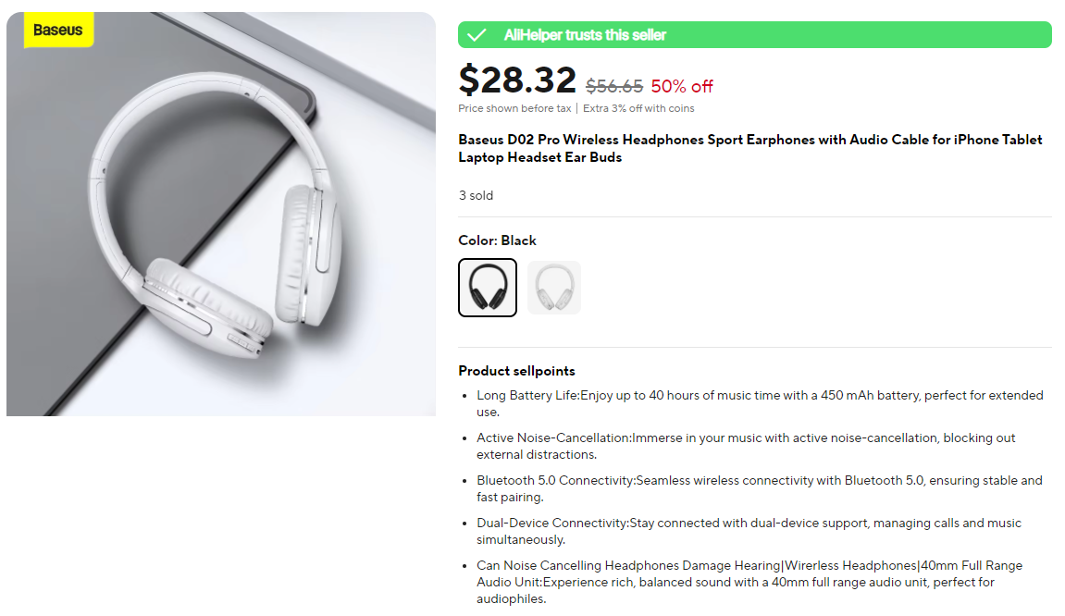Click the discounted price $28.32

tap(517, 81)
